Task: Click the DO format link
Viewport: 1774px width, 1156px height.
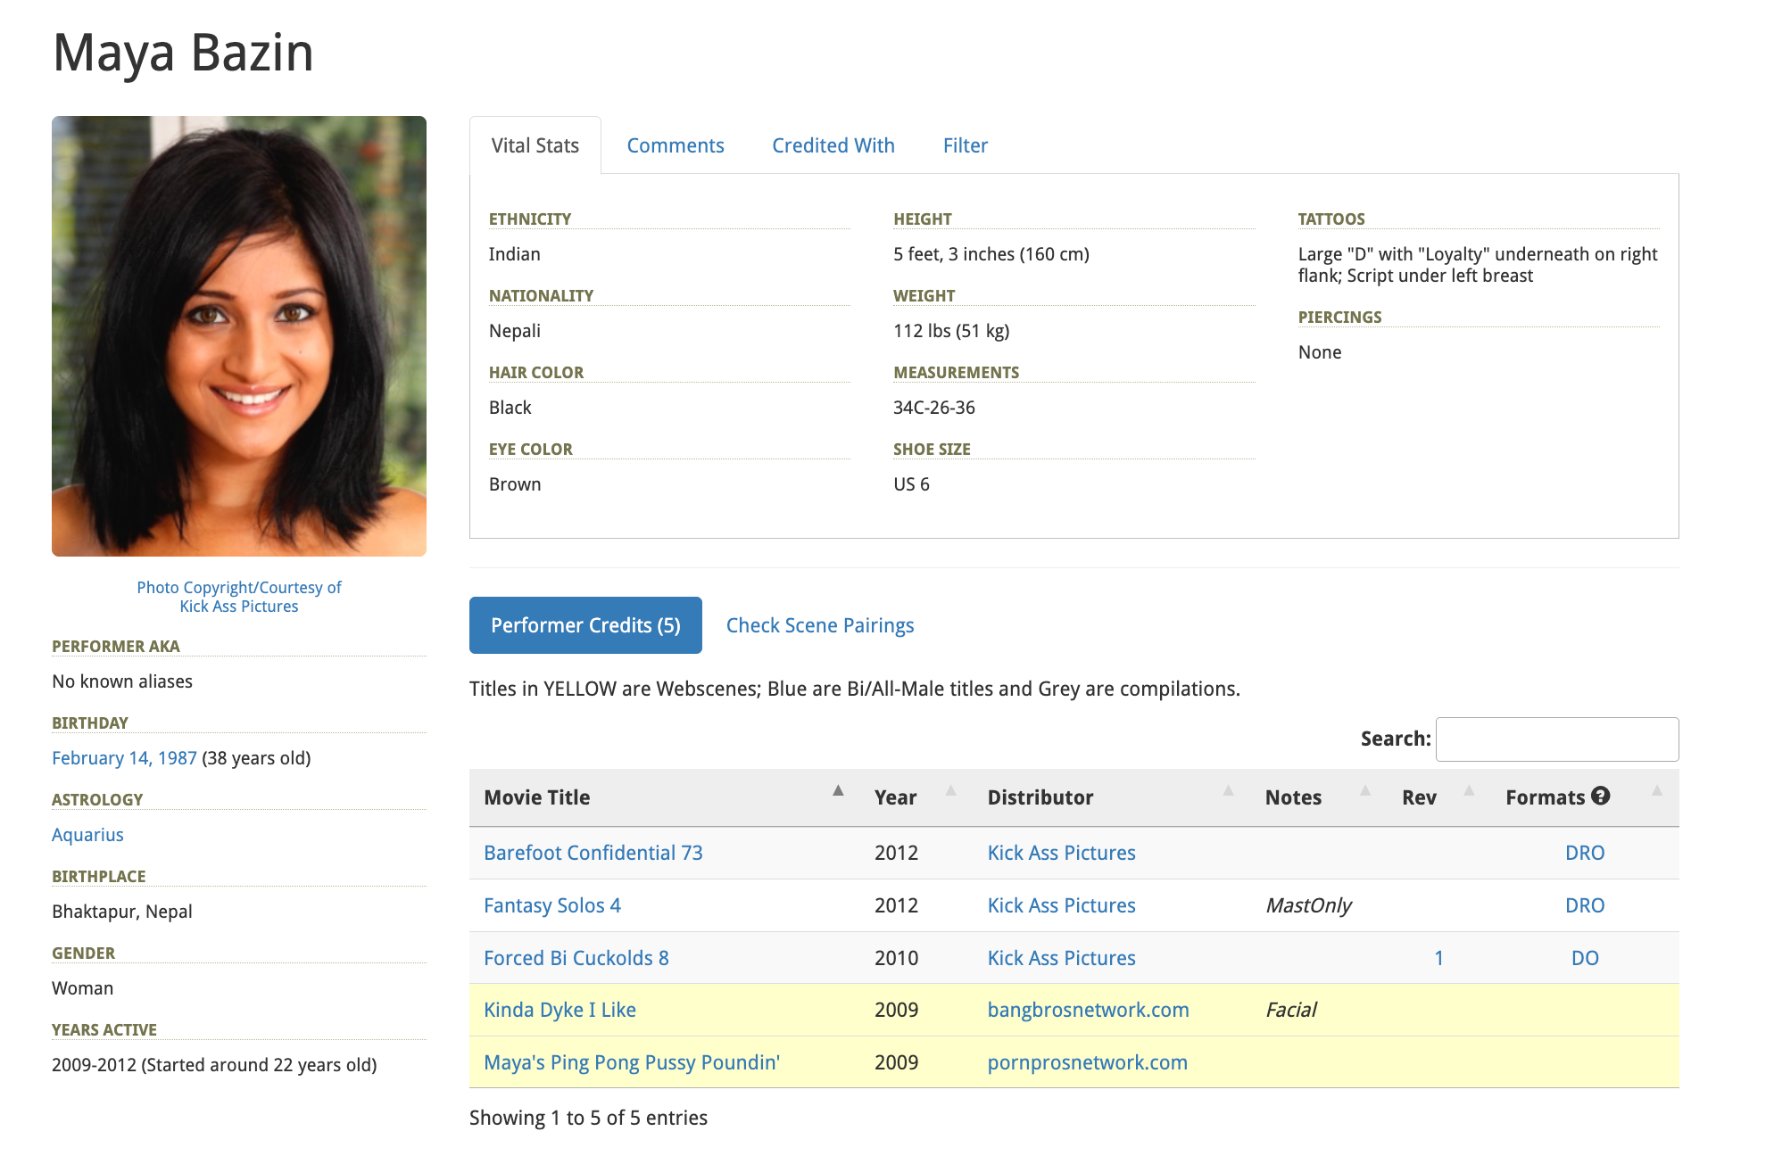Action: 1584,958
